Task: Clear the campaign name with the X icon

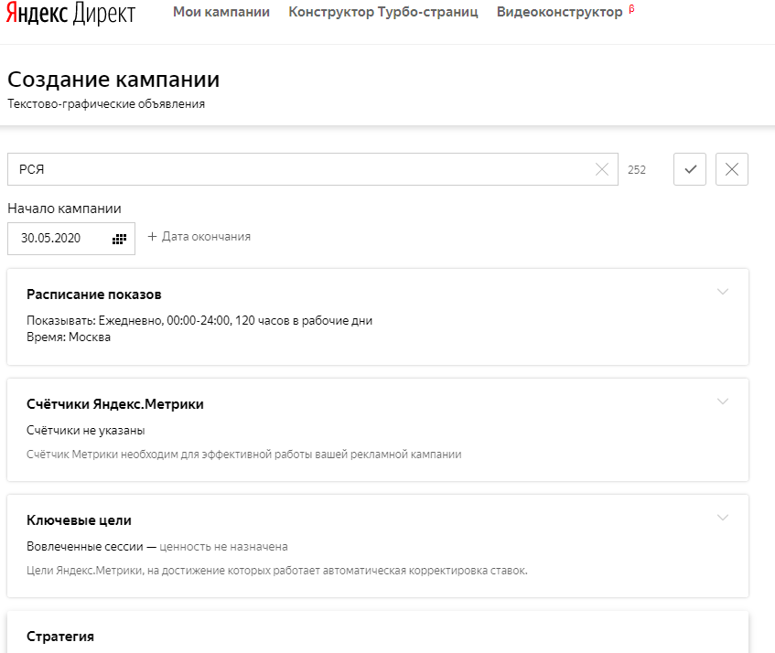Action: 602,169
